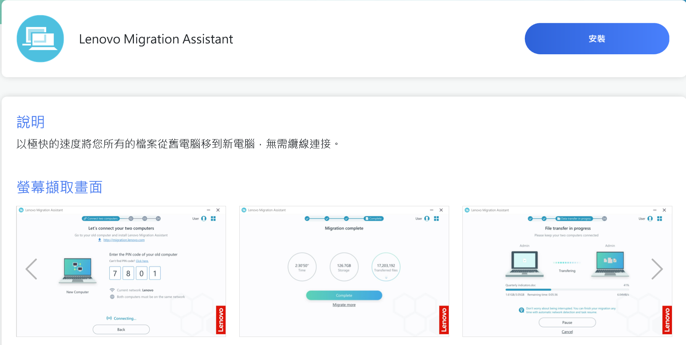Screen dimensions: 686x345
Task: Open the Migration complete screenshot
Action: point(344,271)
